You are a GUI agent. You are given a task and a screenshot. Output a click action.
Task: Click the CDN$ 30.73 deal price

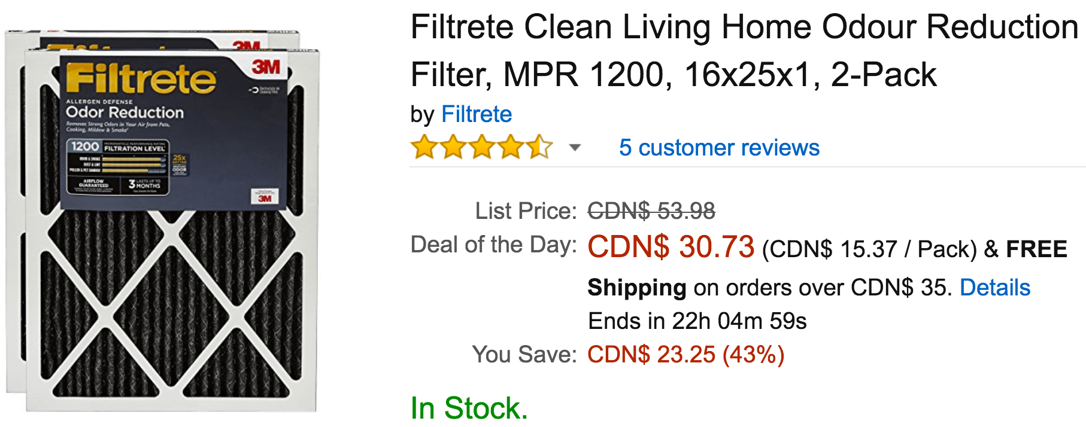671,247
